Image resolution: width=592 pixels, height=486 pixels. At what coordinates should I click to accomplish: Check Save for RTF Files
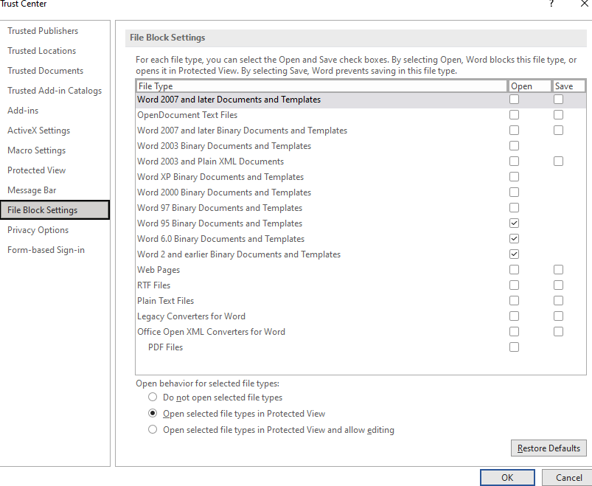point(558,285)
